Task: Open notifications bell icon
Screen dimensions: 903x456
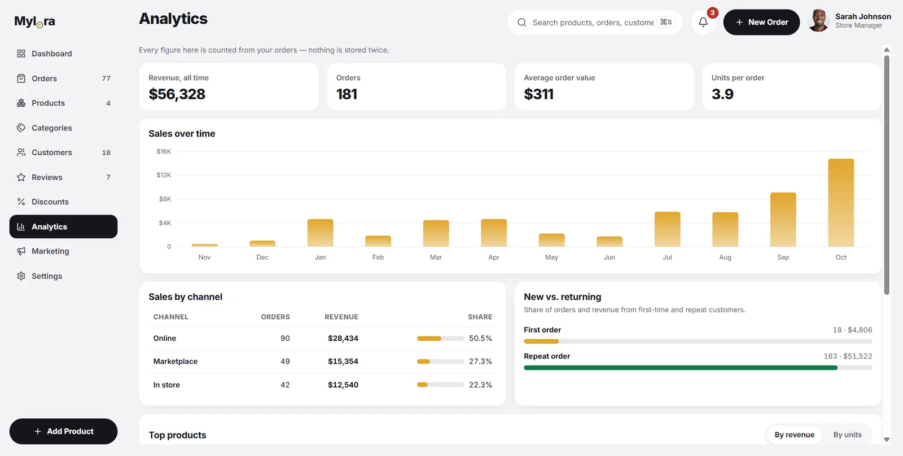Action: (703, 22)
